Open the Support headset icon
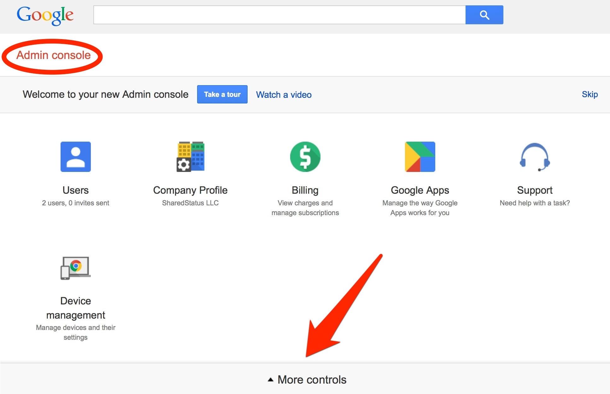Screen dimensions: 610x394 click(535, 157)
